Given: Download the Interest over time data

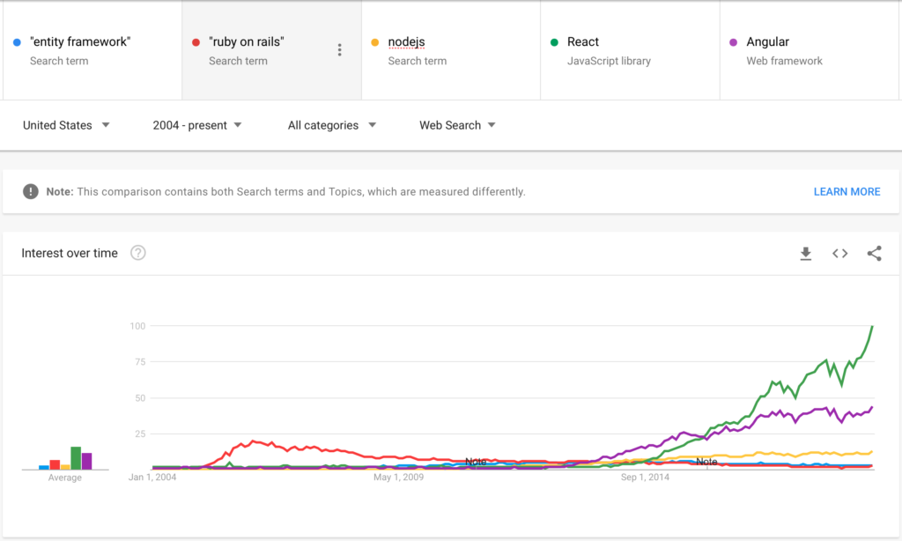Looking at the screenshot, I should tap(805, 253).
